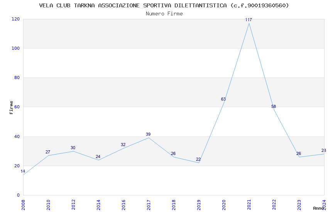This screenshot has width=328, height=212.
Task: Click the x-axis year 2020
Action: coord(224,205)
